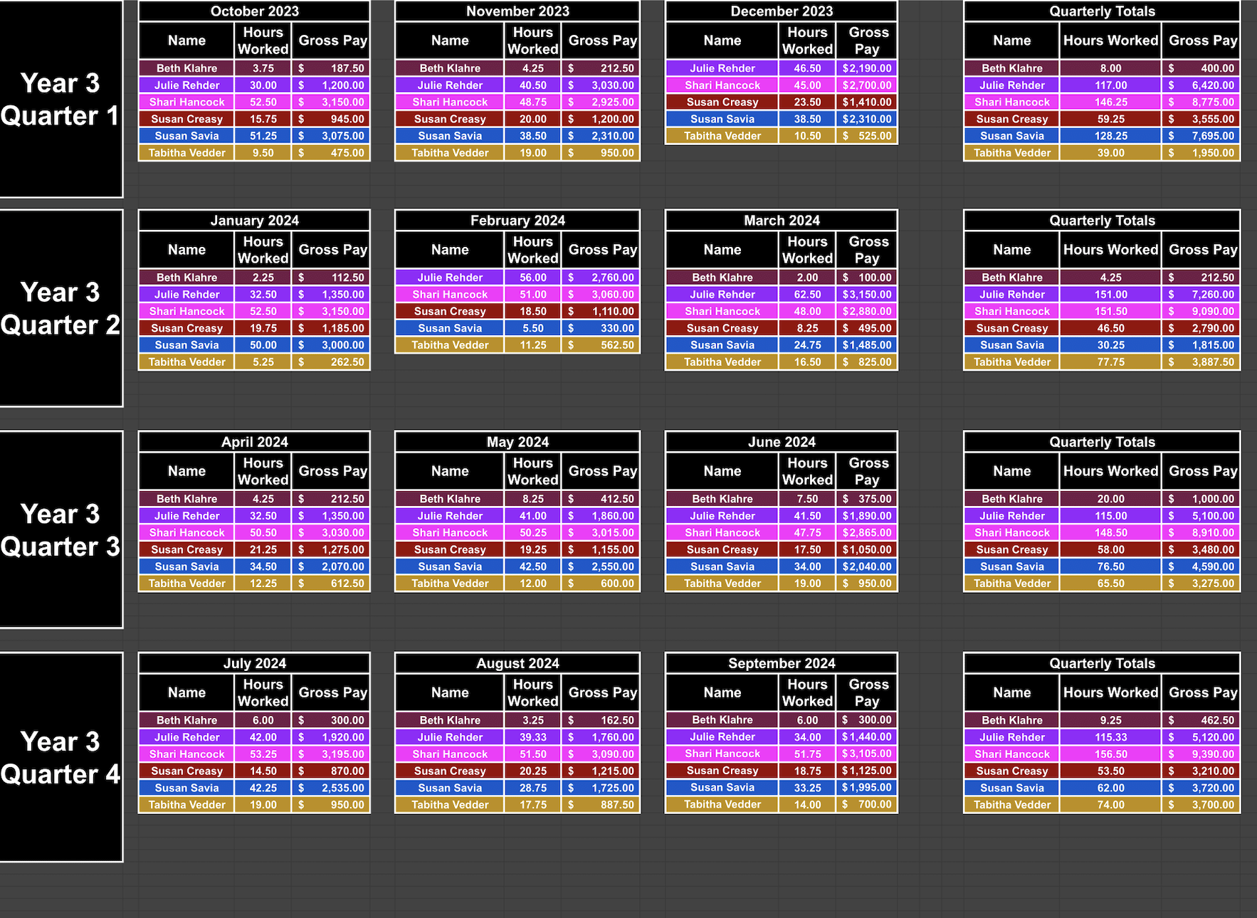
Task: Select the Year 3 Quarter 2 label cell
Action: click(x=61, y=308)
